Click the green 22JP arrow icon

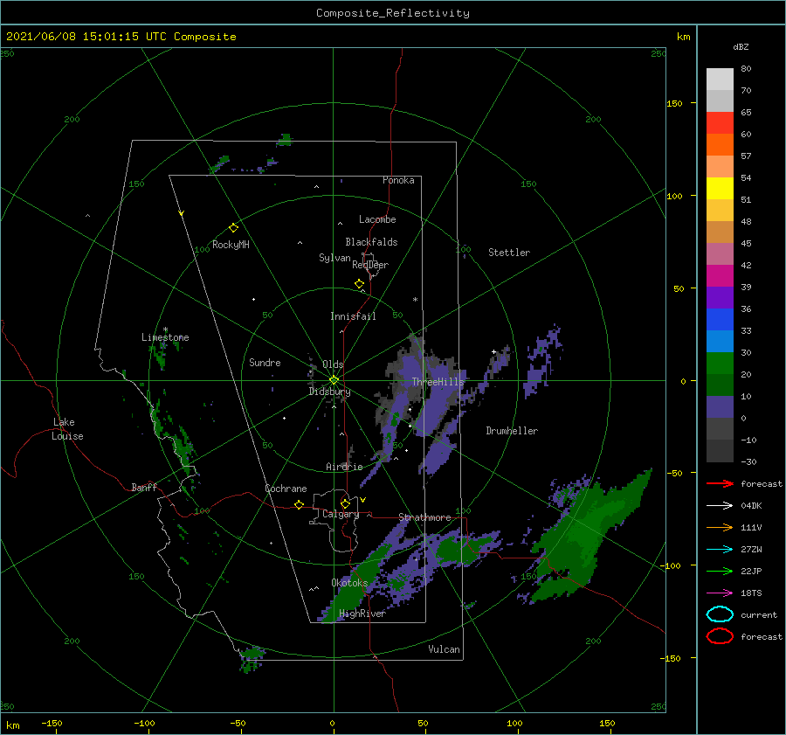(720, 571)
